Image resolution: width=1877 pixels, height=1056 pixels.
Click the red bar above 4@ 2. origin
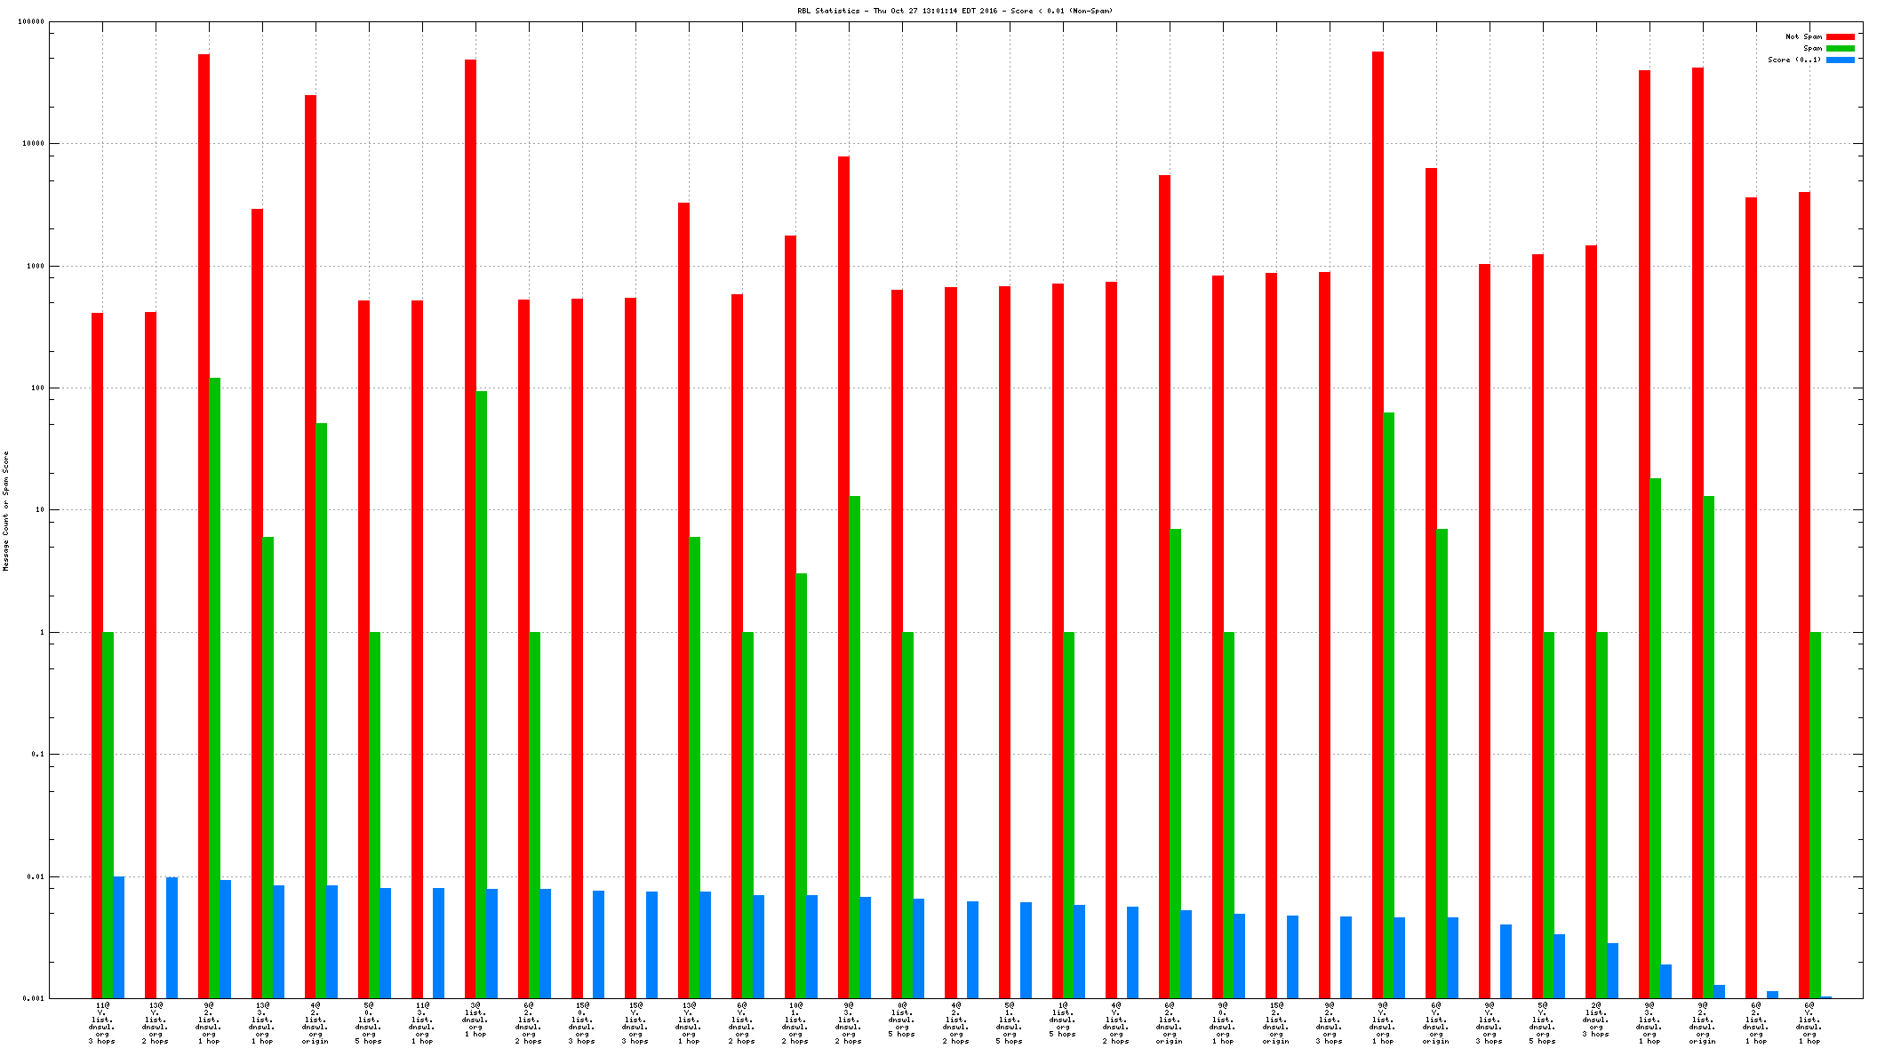[x=310, y=533]
